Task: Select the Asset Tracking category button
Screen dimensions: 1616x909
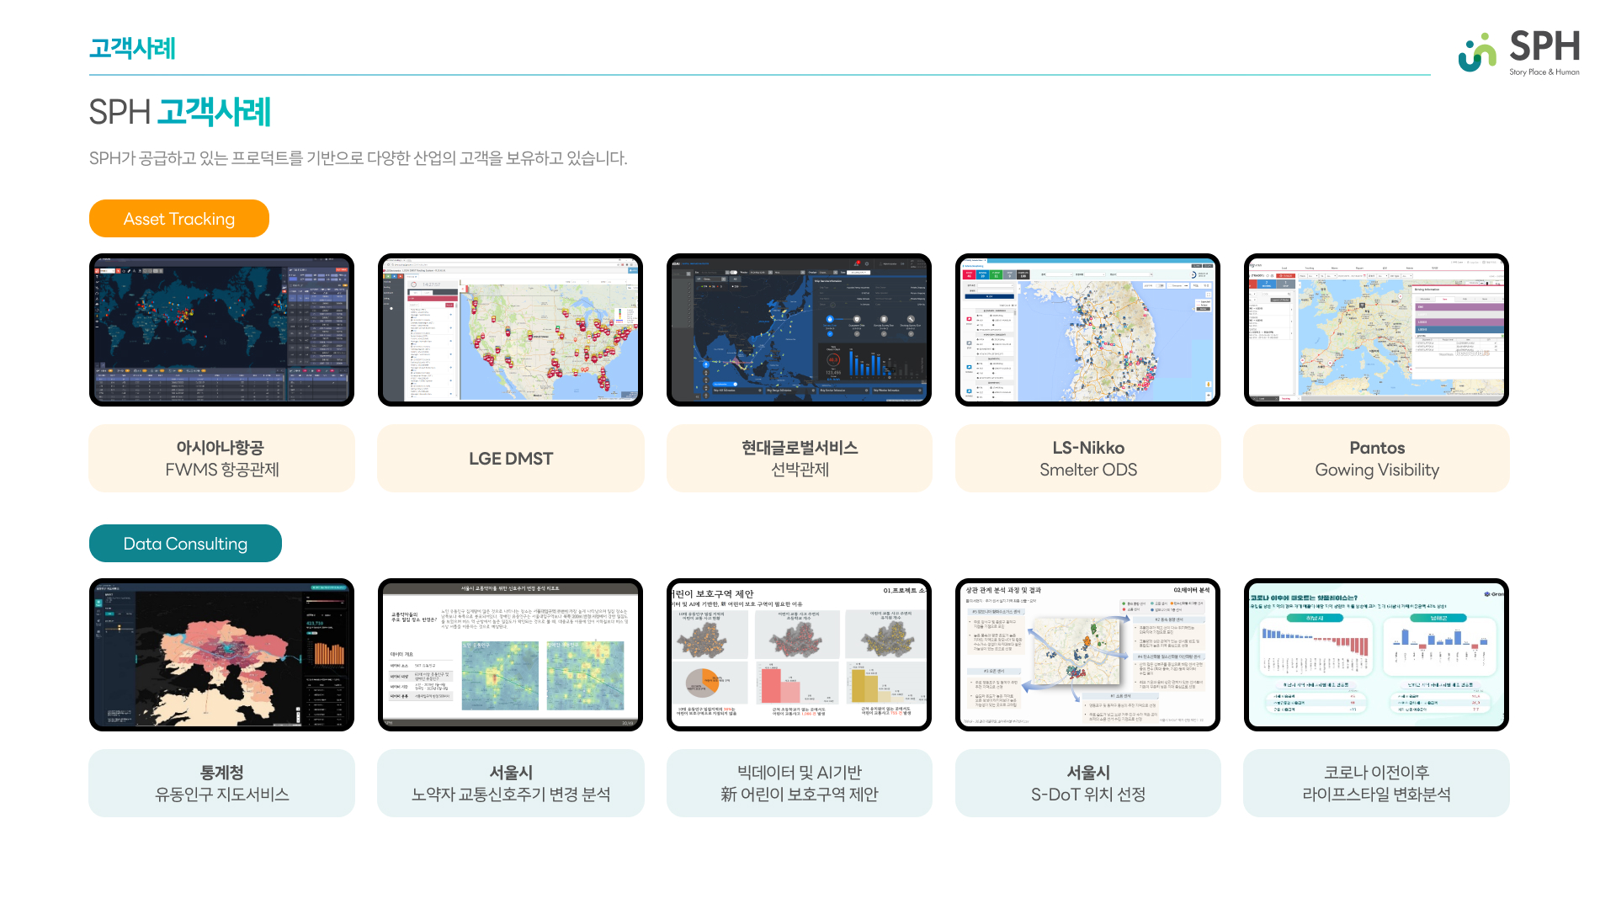Action: [x=179, y=219]
